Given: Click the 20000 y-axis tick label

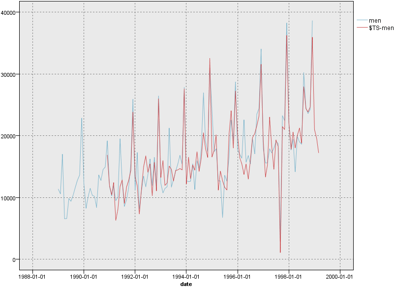Looking at the screenshot, I should click(x=9, y=136).
